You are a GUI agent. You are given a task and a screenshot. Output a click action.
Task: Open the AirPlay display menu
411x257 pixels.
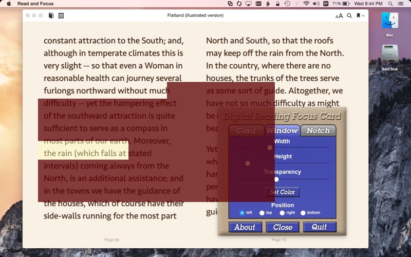tap(249, 4)
